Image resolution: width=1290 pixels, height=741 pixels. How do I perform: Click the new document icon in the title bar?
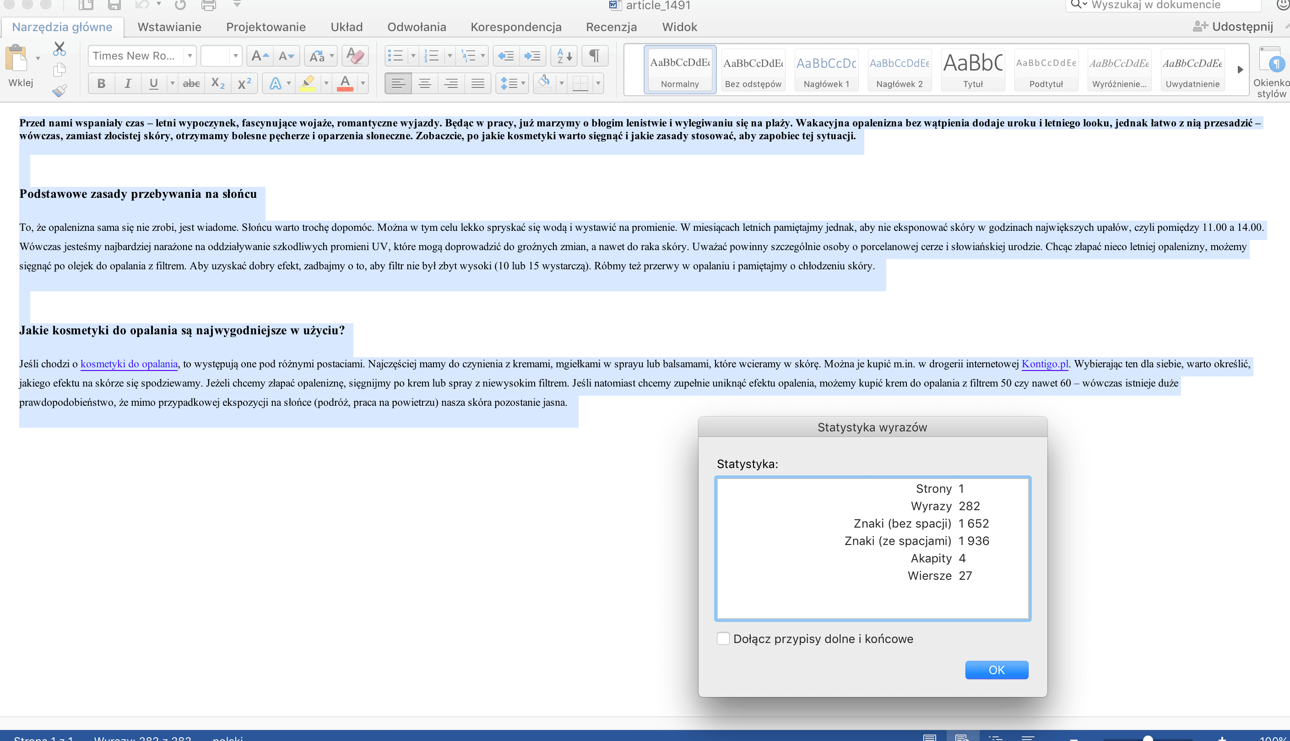tap(86, 5)
